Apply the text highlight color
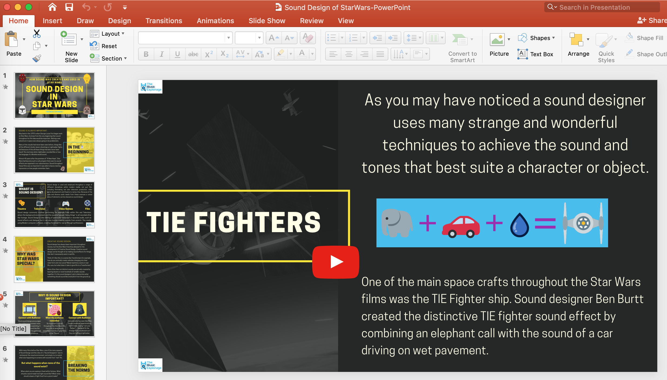The height and width of the screenshot is (380, 667). [x=281, y=54]
